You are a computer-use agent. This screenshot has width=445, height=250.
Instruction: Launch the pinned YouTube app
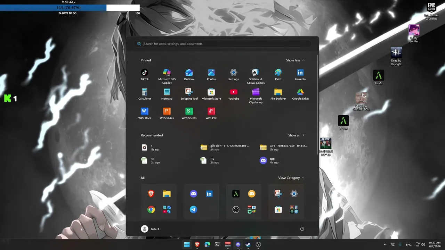coord(234,94)
